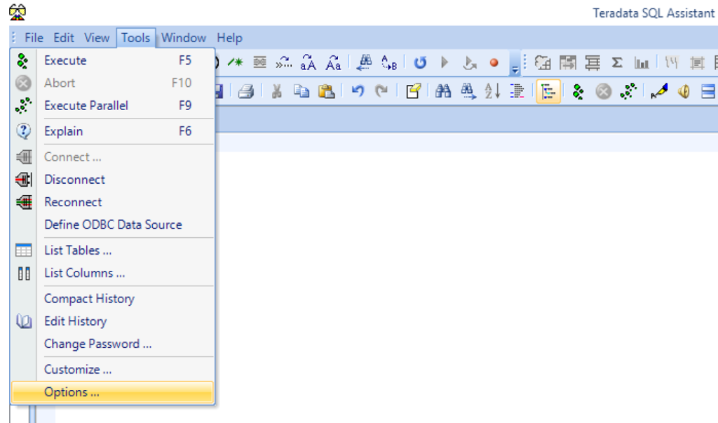718x423 pixels.
Task: Open the Help menu
Action: (231, 38)
